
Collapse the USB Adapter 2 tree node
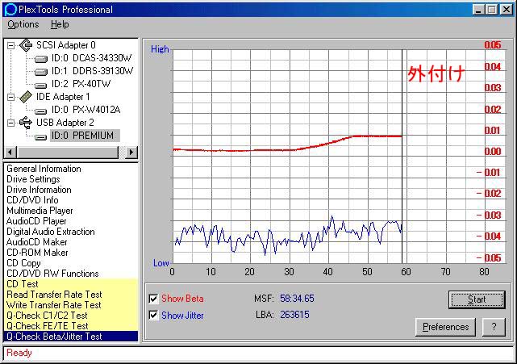point(10,123)
